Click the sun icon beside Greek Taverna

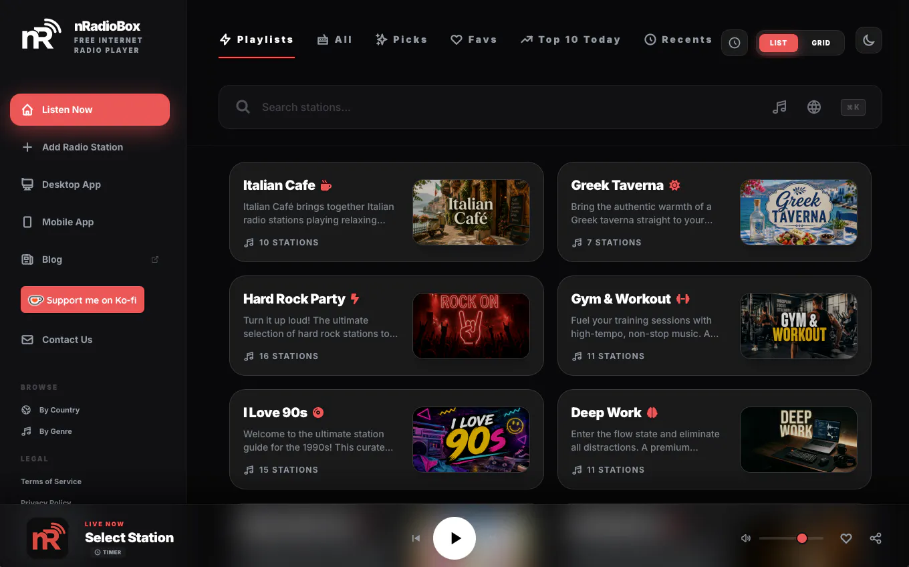(x=674, y=185)
